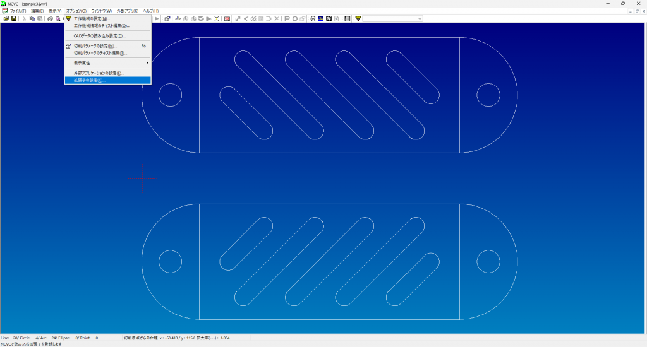The width and height of the screenshot is (647, 347).
Task: Open the machine selection combo box dropdown
Action: 420,18
